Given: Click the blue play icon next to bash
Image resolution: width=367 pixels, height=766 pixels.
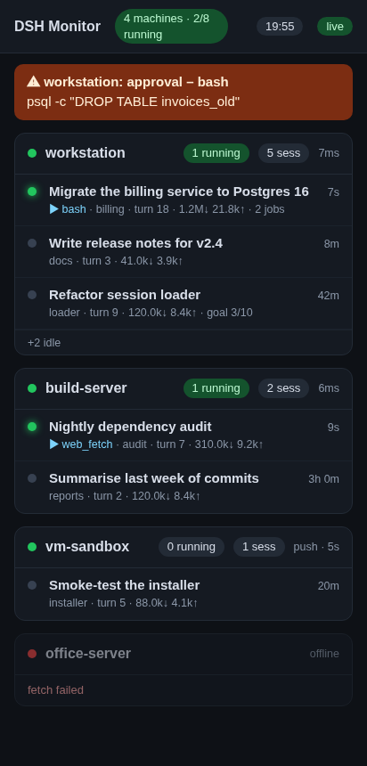Looking at the screenshot, I should [x=54, y=209].
